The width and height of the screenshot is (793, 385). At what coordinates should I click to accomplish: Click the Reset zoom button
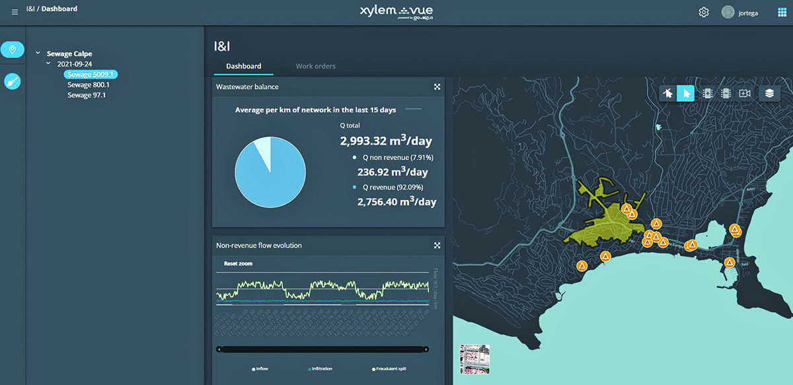(x=238, y=263)
